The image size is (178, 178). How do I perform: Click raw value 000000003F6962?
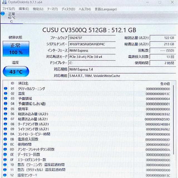(158, 129)
